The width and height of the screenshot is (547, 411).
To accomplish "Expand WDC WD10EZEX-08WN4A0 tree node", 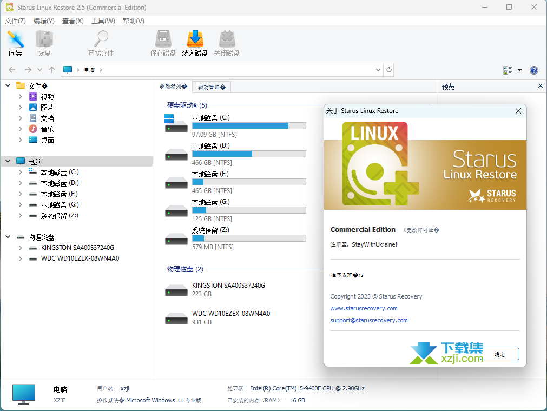I will tap(20, 258).
